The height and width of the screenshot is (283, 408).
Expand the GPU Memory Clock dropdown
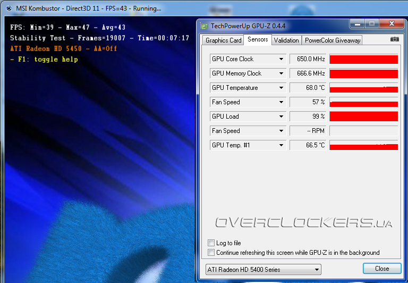click(x=281, y=73)
